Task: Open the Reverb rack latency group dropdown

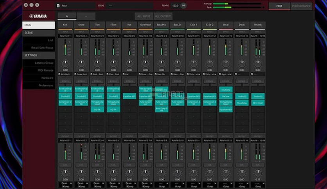Action: 258,185
